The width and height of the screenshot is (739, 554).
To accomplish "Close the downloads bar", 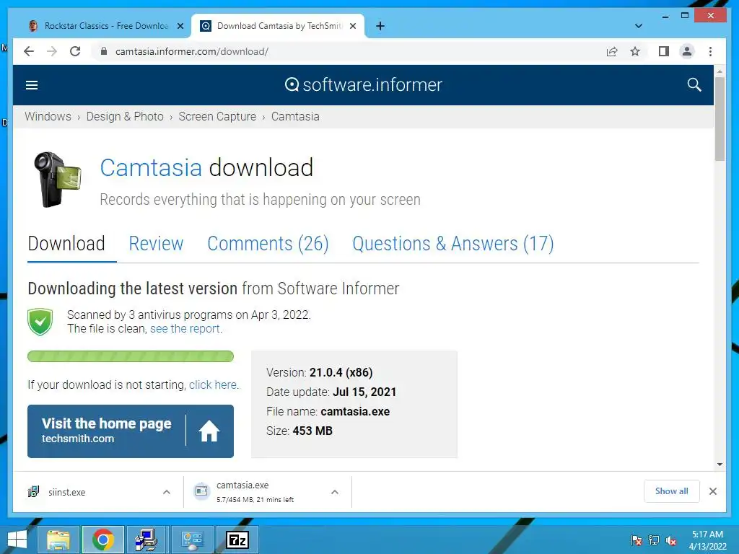I will click(712, 491).
